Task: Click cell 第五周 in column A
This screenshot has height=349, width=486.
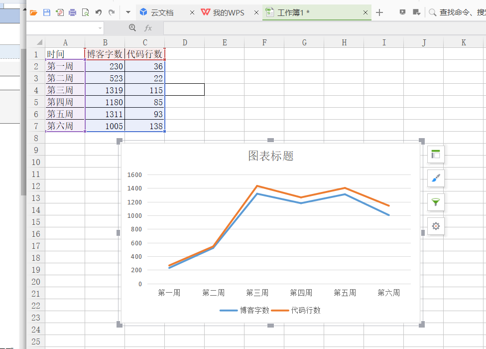Action: tap(65, 114)
